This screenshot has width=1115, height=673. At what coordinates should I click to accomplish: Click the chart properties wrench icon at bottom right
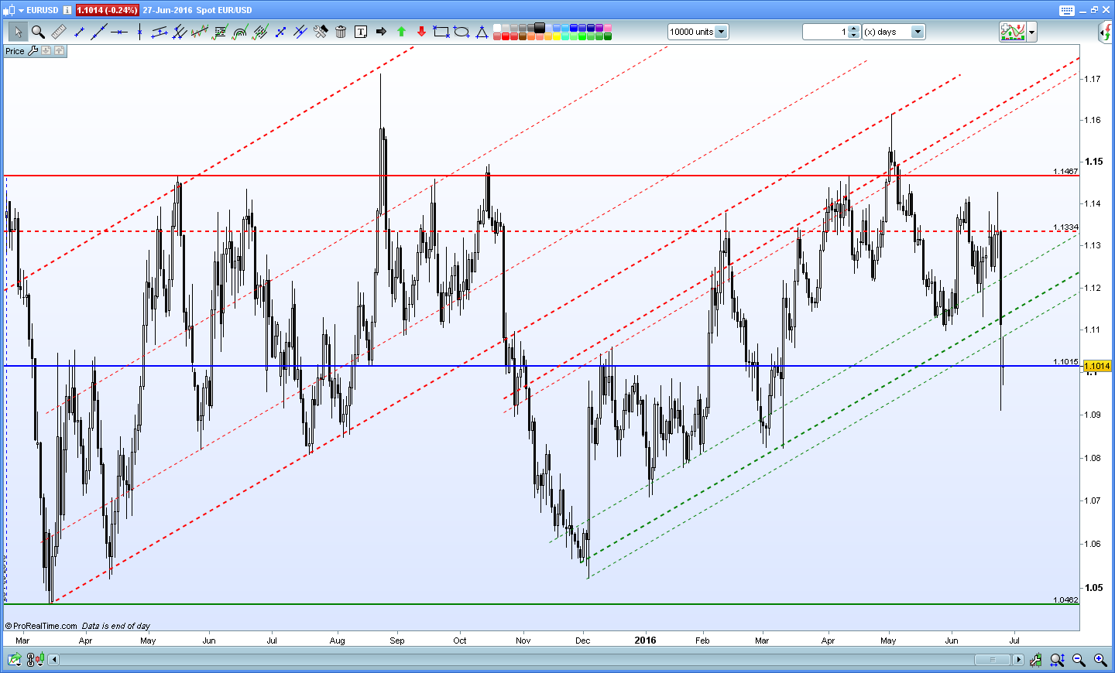point(1035,660)
